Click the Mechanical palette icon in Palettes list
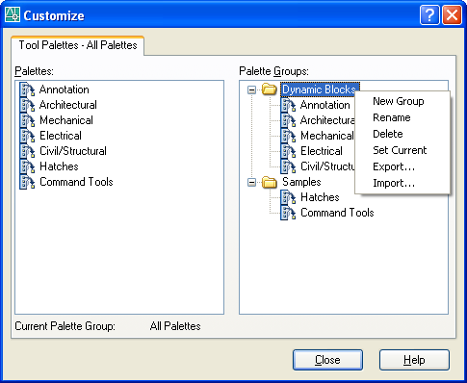This screenshot has width=467, height=383. click(x=27, y=120)
